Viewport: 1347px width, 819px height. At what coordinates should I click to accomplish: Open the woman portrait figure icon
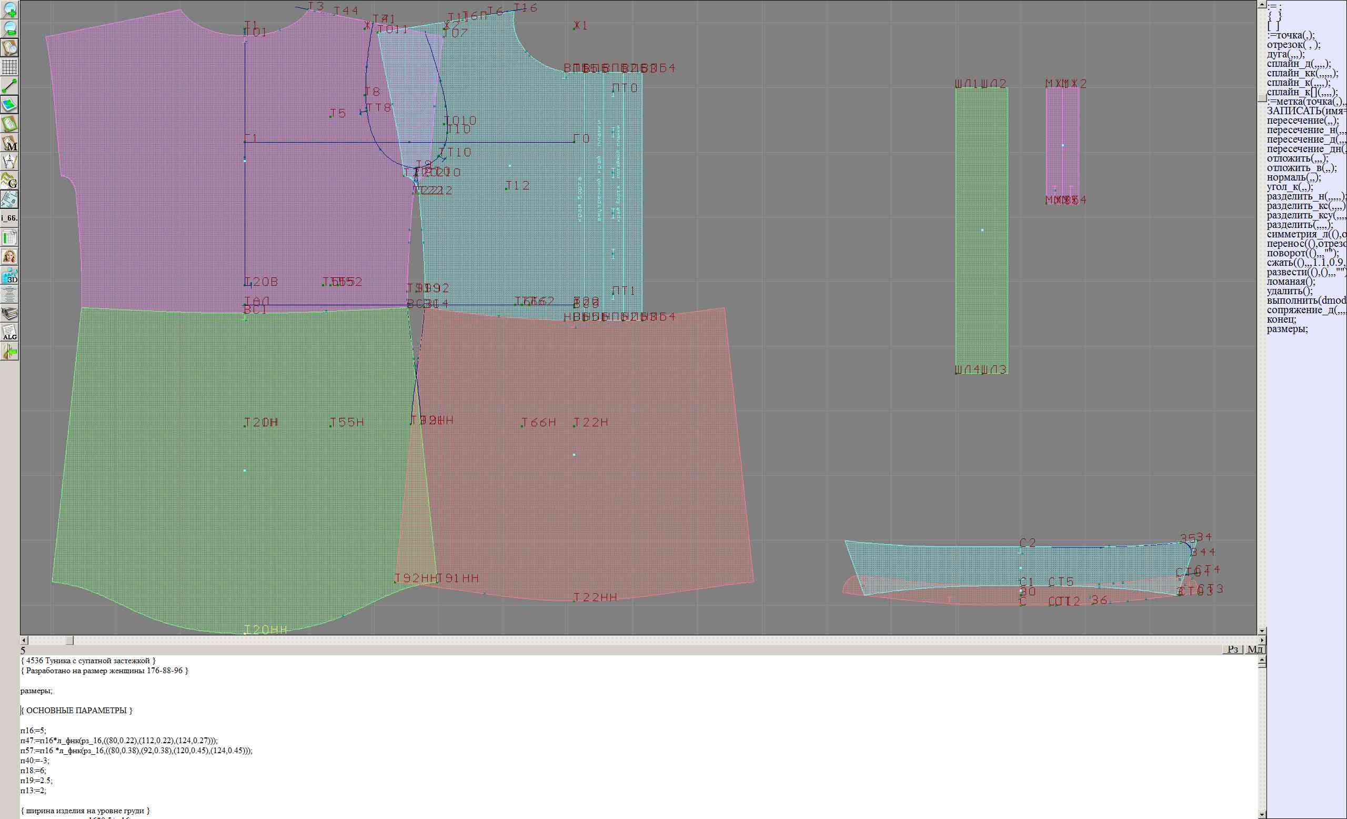coord(9,256)
